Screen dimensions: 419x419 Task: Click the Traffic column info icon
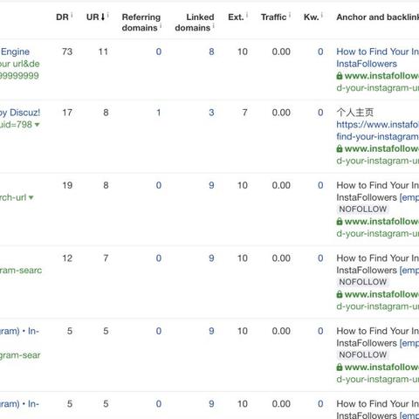pos(290,15)
